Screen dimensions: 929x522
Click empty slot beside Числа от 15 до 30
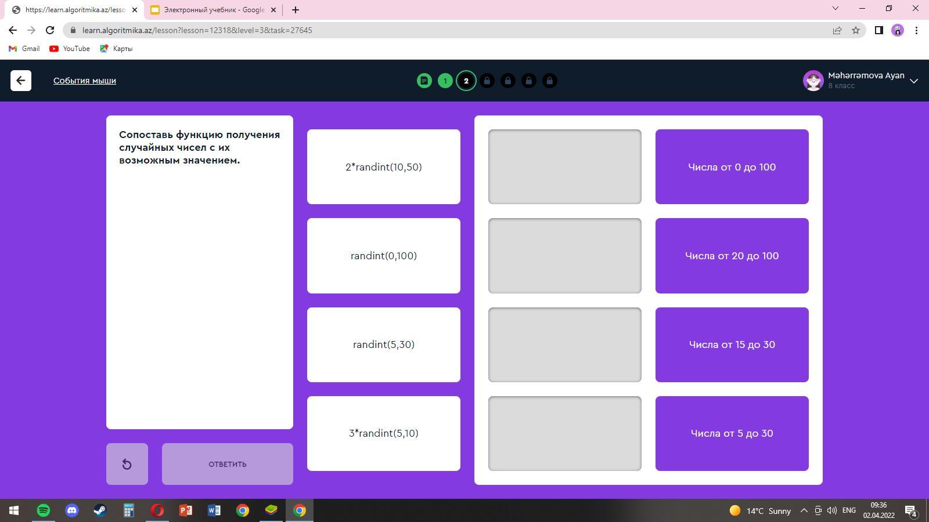point(565,345)
